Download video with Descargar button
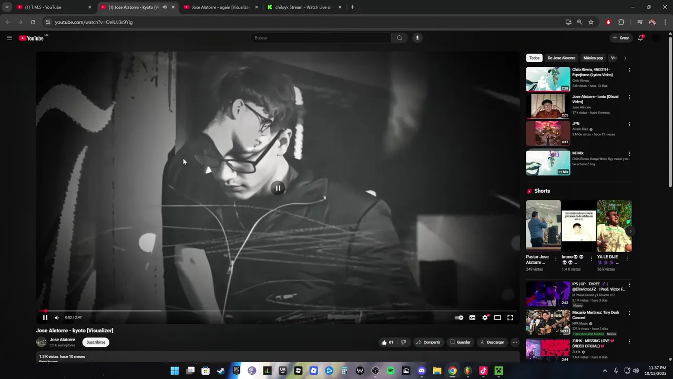The height and width of the screenshot is (379, 673). pos(492,342)
